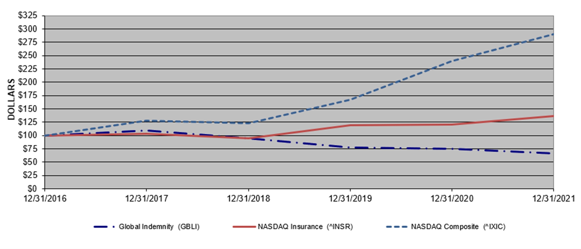Select the NASDAQ Insurance (^INSR) legend label
581x249 pixels.
(x=305, y=227)
